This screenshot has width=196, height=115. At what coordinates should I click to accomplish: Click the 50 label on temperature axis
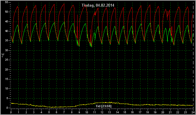tap(7, 12)
